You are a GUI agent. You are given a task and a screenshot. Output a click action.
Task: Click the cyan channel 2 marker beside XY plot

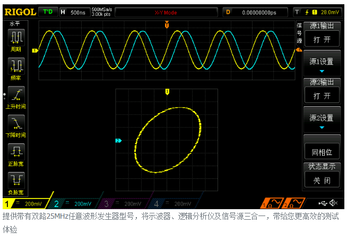[118, 141]
